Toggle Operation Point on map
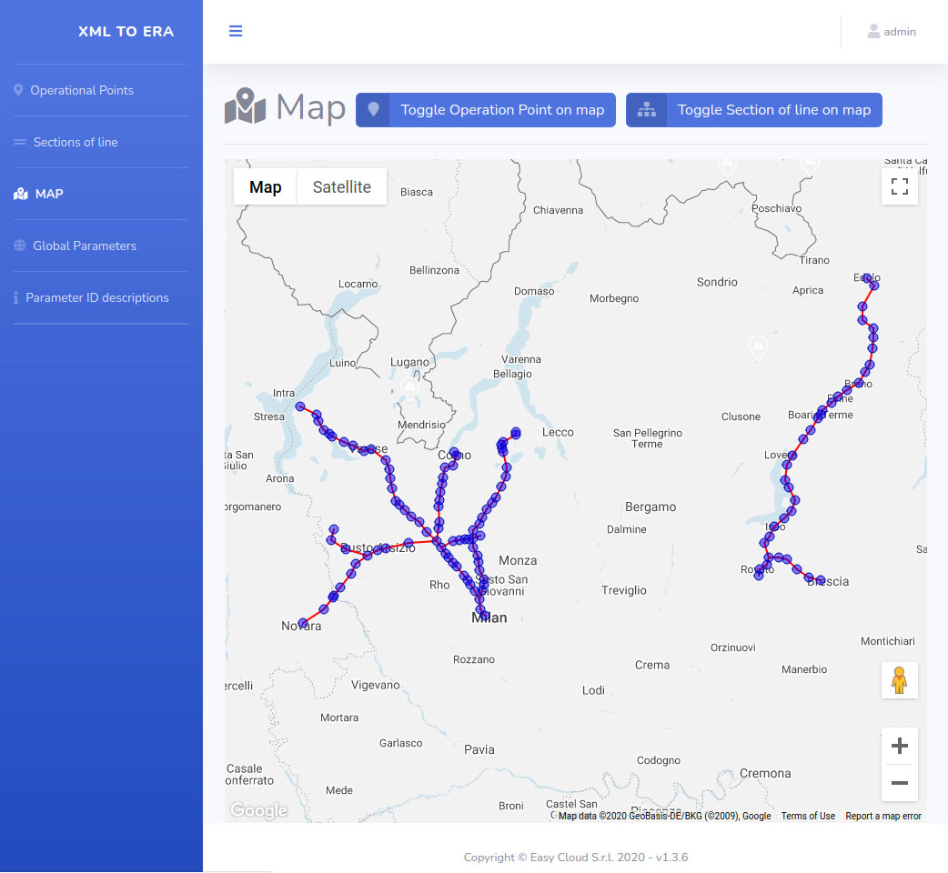Viewport: 948px width, 873px height. tap(486, 110)
